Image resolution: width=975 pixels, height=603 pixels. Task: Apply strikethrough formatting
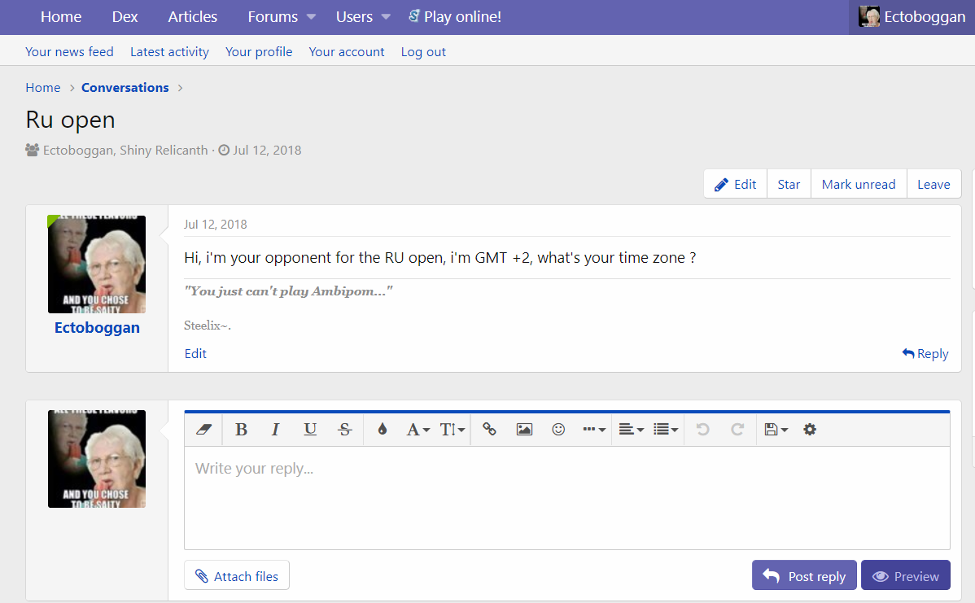coord(344,430)
